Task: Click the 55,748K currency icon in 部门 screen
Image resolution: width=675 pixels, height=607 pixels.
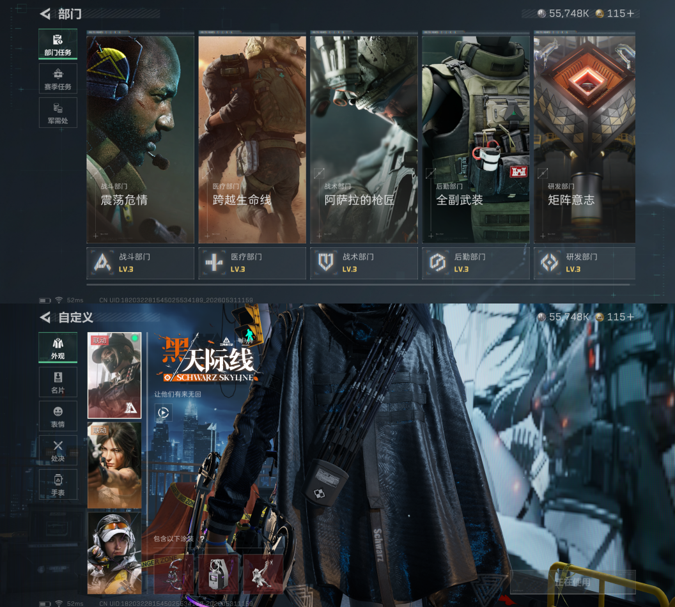Action: point(542,14)
